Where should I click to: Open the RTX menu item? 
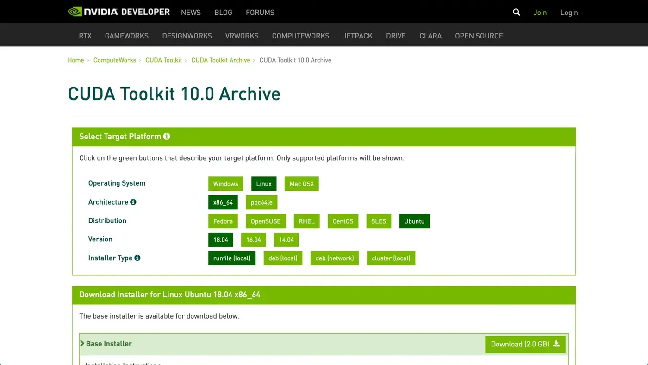point(85,36)
